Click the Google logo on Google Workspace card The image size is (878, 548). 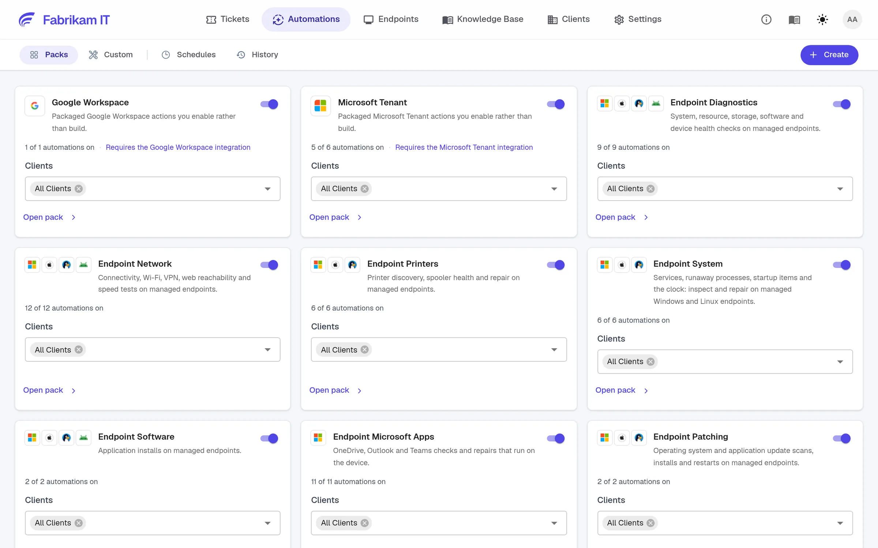click(x=35, y=106)
